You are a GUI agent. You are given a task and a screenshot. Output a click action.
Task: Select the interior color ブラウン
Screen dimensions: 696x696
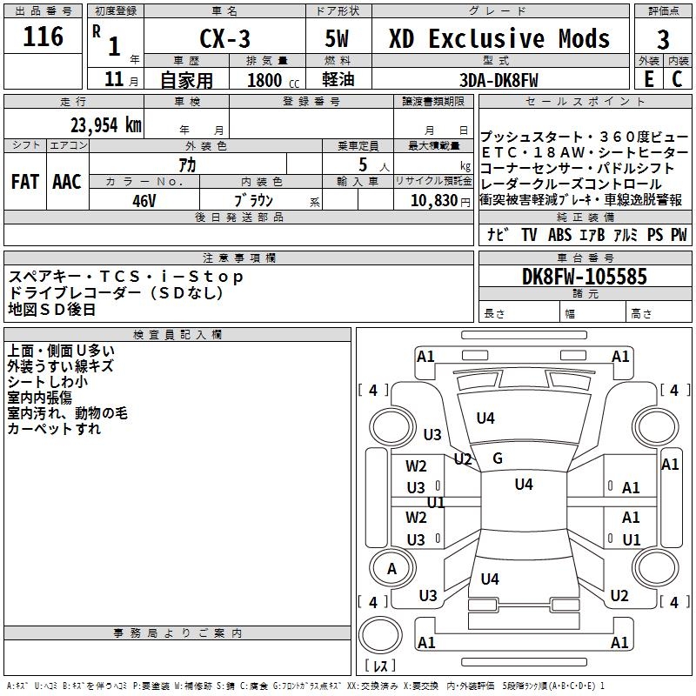pos(254,201)
